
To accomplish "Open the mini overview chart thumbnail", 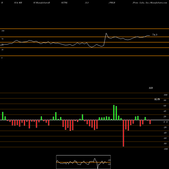I will coord(83,162).
